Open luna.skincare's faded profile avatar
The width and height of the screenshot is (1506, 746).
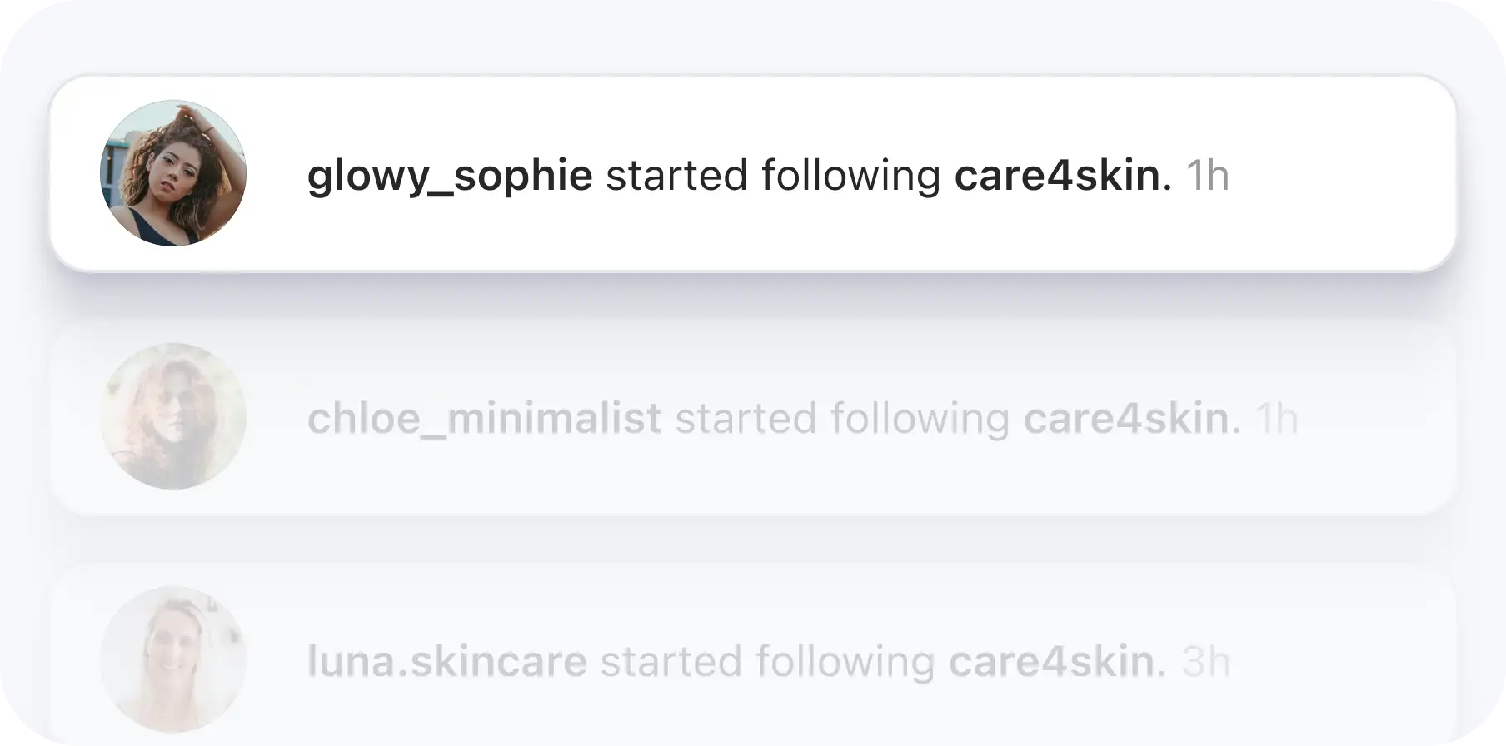click(x=173, y=659)
